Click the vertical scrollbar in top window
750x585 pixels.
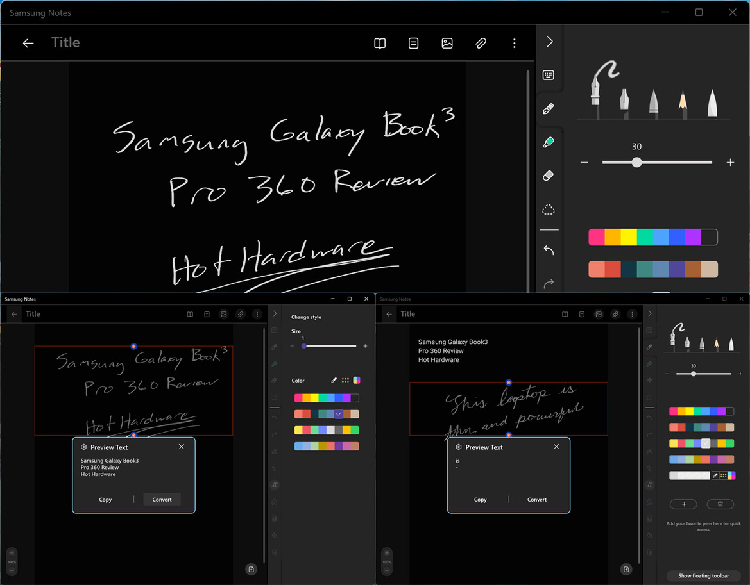(527, 181)
